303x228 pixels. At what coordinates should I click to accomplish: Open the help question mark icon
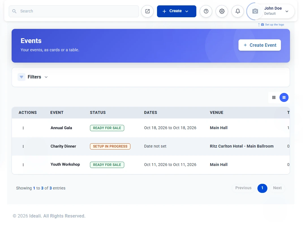click(206, 11)
